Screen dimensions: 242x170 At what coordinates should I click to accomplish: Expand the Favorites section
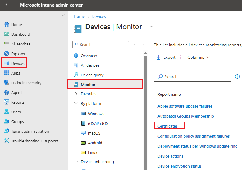coord(76,94)
